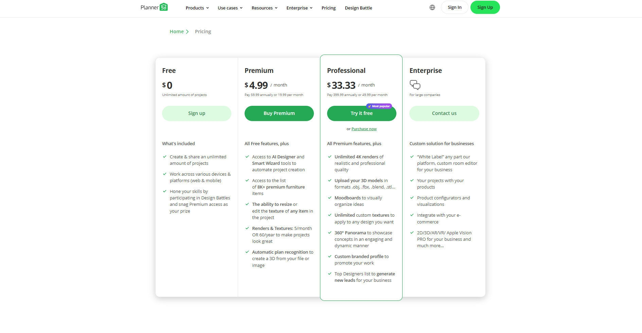
Task: Click the Enterprise chat bubbles icon
Action: (x=415, y=85)
